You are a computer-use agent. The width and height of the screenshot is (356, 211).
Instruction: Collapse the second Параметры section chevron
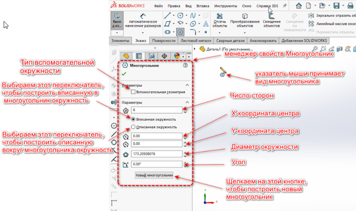click(x=187, y=102)
